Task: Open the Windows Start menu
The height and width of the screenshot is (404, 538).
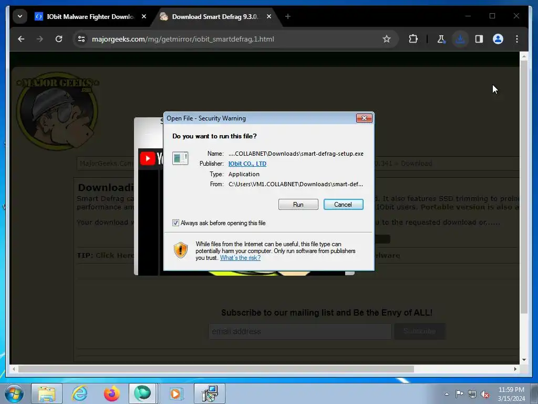Action: pyautogui.click(x=13, y=393)
